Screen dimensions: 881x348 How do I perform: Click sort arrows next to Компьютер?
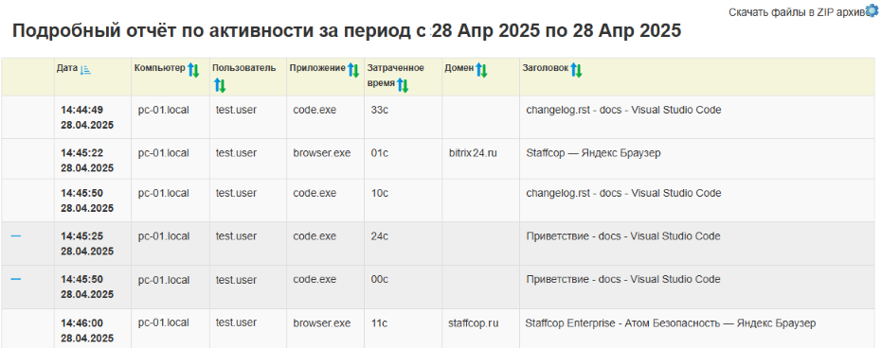tap(193, 70)
